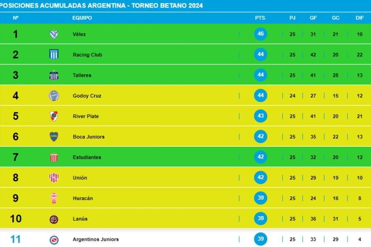
Task: Click the River Plate crest icon
Action: [x=54, y=116]
